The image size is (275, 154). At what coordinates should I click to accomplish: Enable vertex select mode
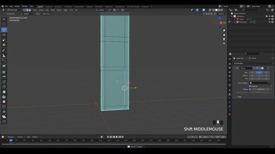24,10
